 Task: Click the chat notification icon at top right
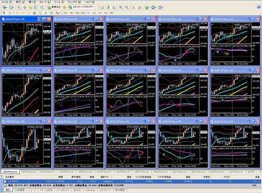point(258,7)
